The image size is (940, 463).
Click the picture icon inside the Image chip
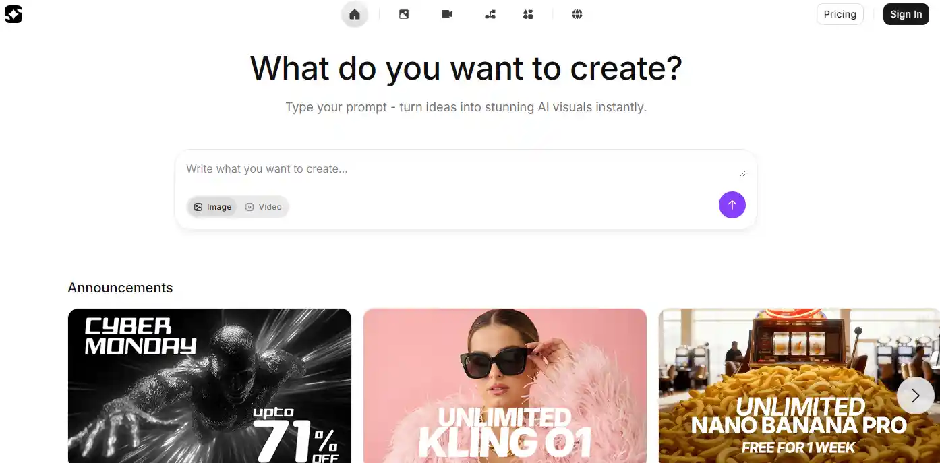199,207
